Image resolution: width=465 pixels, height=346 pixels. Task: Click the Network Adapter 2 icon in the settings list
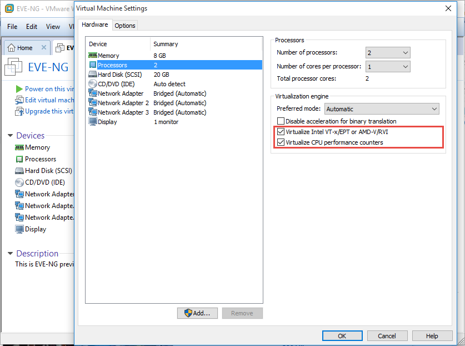(93, 102)
